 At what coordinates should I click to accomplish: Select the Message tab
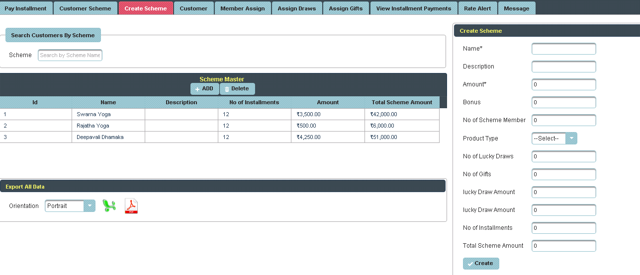click(516, 8)
